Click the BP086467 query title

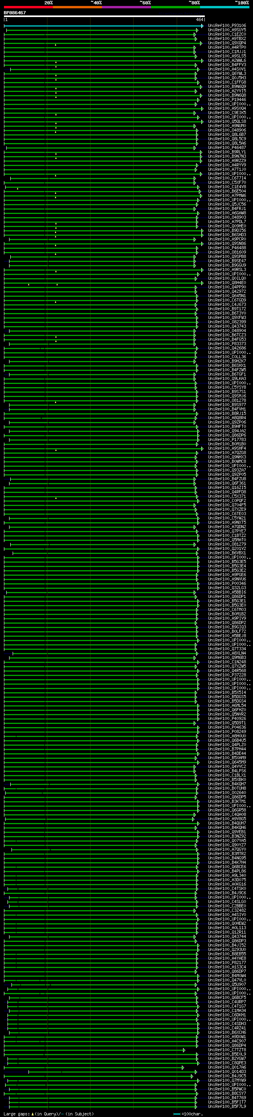[x=15, y=13]
